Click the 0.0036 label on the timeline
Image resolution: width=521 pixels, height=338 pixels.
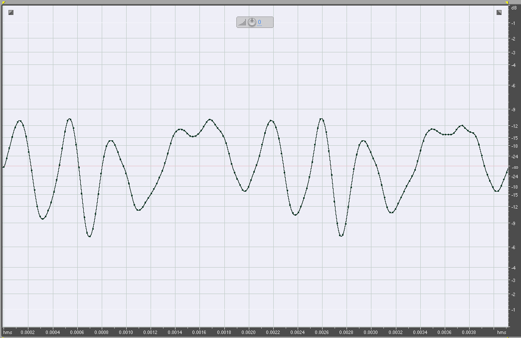coord(445,332)
